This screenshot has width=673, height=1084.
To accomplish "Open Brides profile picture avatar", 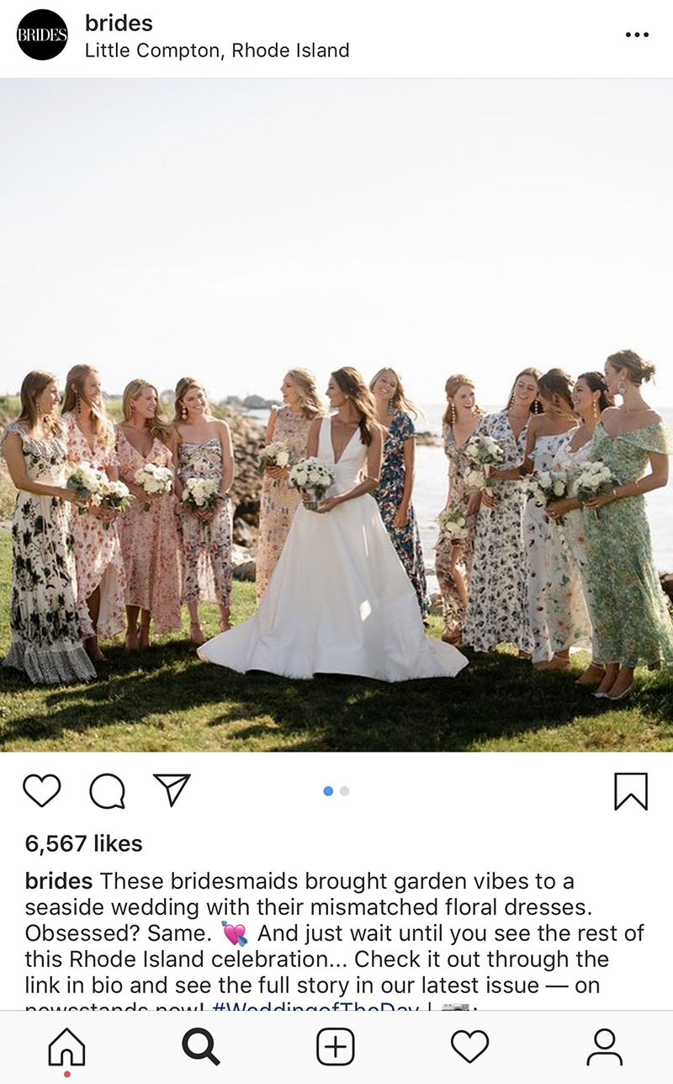I will coord(42,35).
